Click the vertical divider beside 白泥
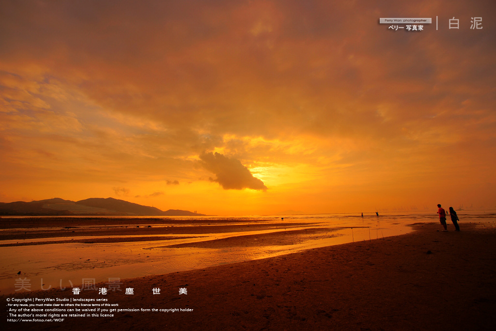496x331 pixels. [x=437, y=23]
